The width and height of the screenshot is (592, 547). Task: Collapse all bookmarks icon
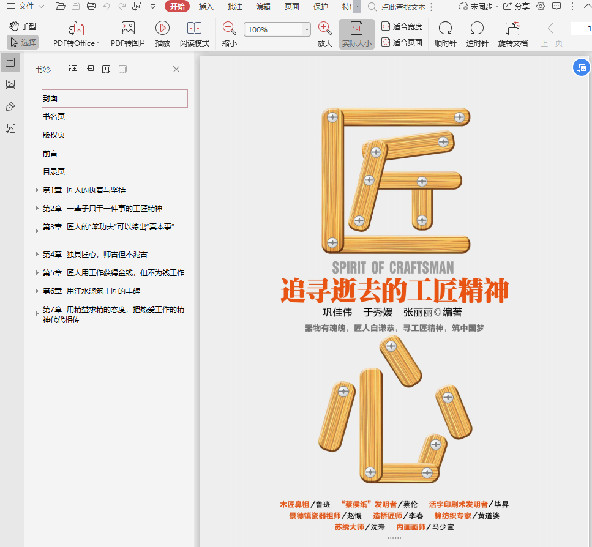pyautogui.click(x=89, y=69)
